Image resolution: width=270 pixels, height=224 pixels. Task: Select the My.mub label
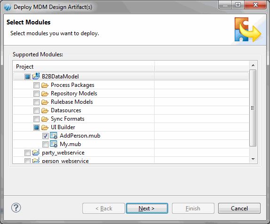pyautogui.click(x=70, y=144)
